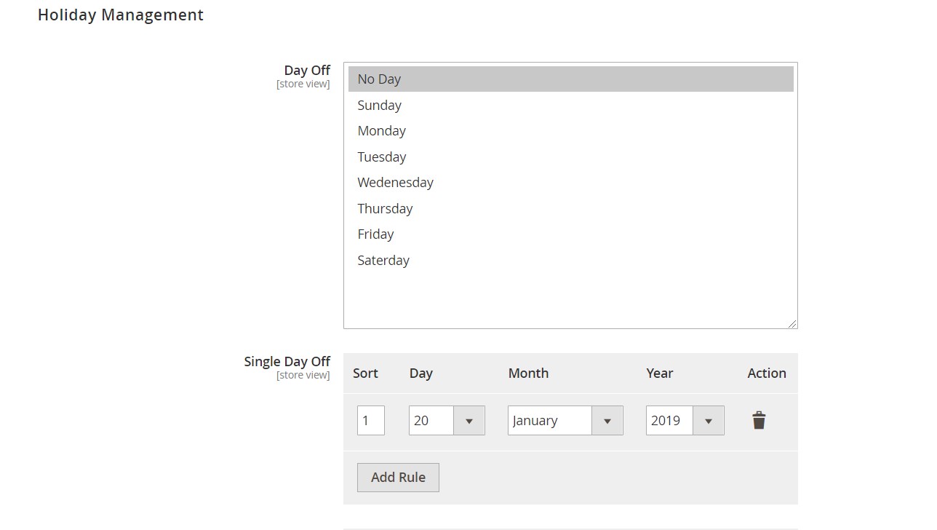Click the Month dropdown arrow
Screen dimensions: 937x530
[x=607, y=421]
